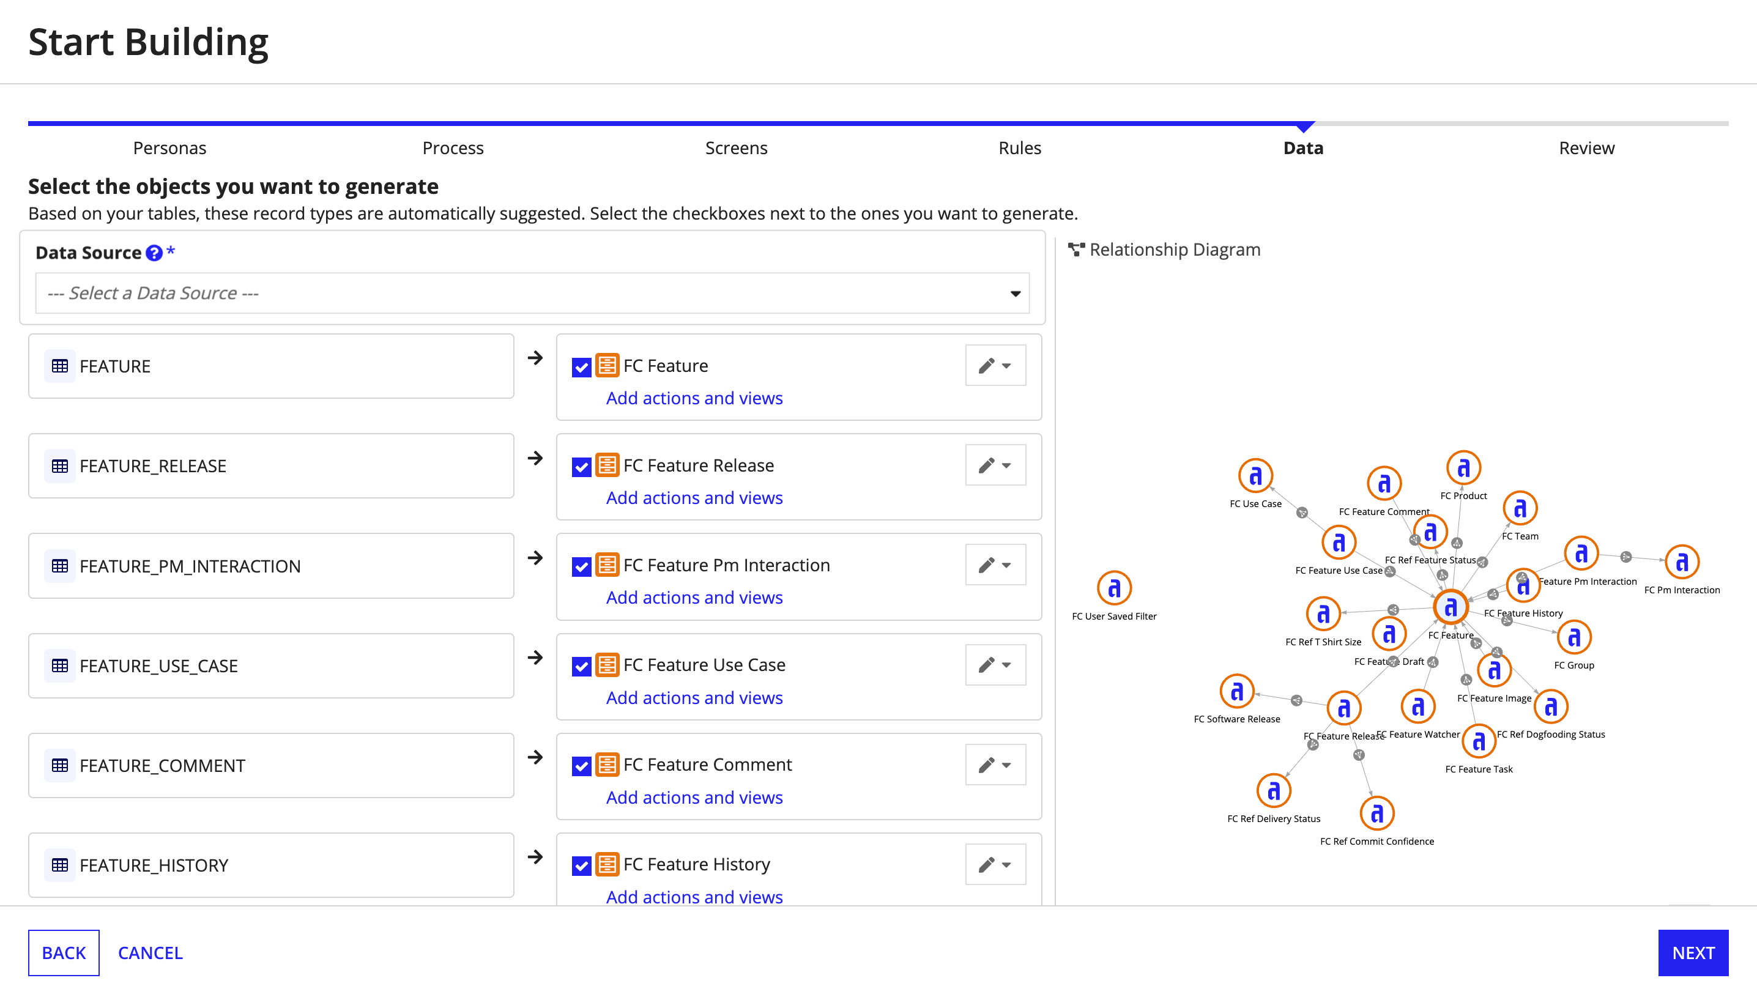Uncheck the FC Feature Use Case checkbox
1757x997 pixels.
click(581, 666)
